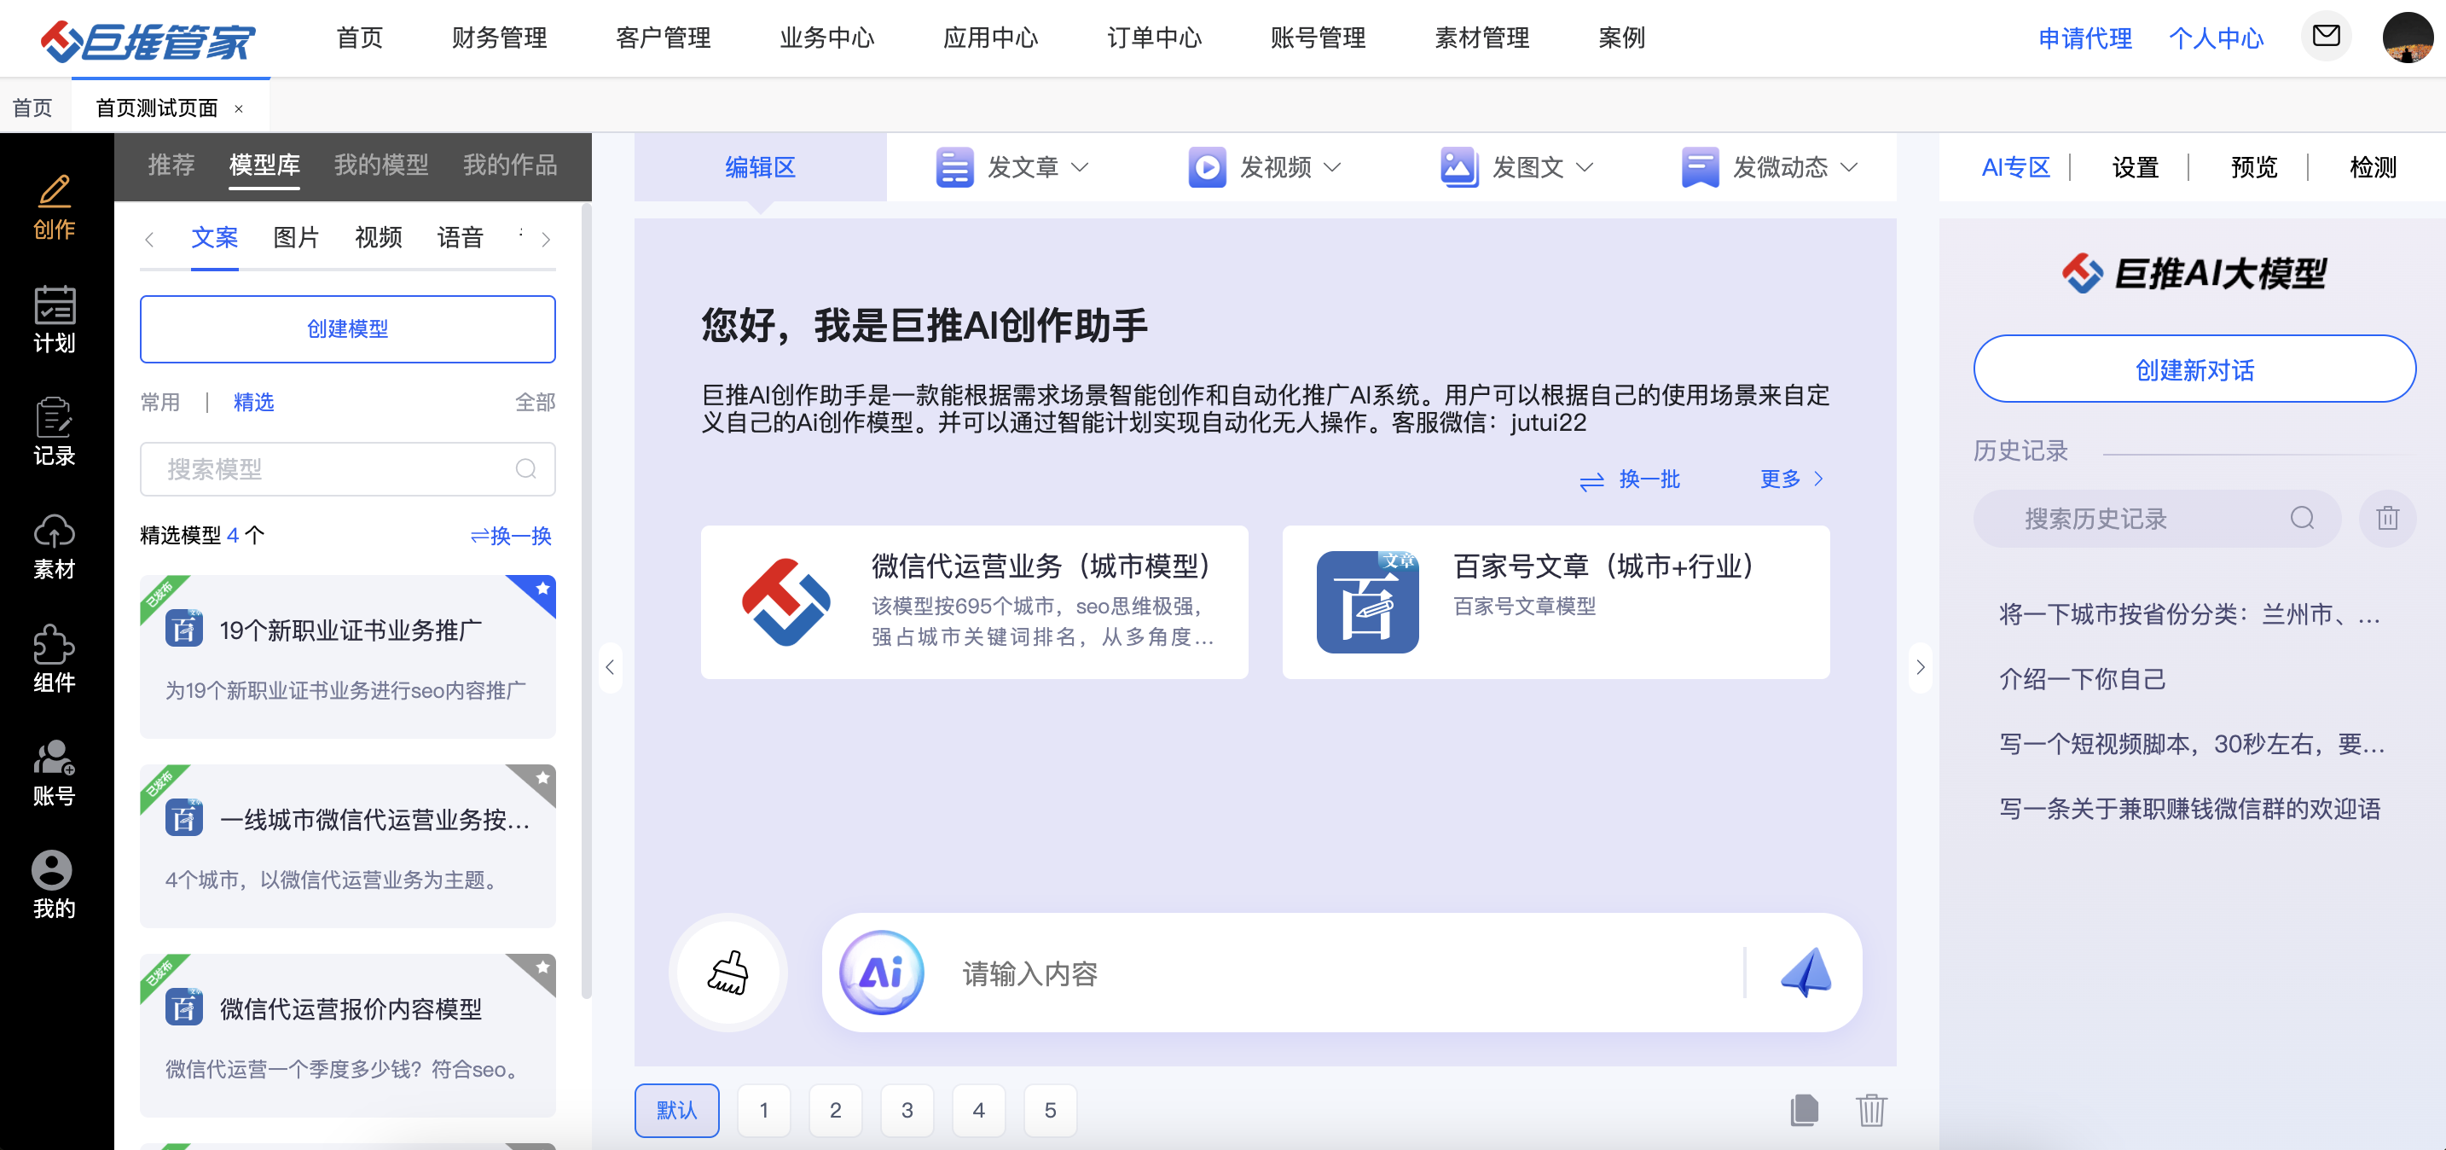This screenshot has width=2446, height=1150.
Task: Click the copy icon below the editor
Action: pyautogui.click(x=1803, y=1109)
